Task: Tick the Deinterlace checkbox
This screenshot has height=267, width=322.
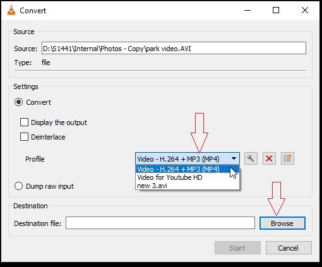Action: tap(24, 137)
